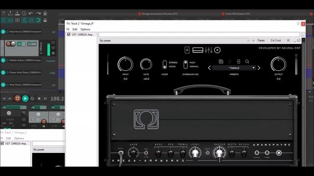This screenshot has width=314, height=176.
Task: Toggle the ripple editing grid icon
Action: coord(17,20)
